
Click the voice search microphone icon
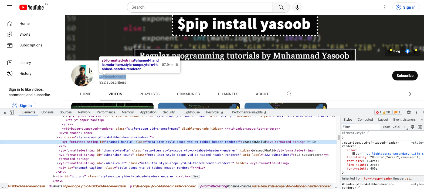pos(297,7)
